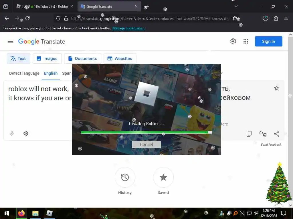Screen dimensions: 293x219
Task: Open the Google apps grid
Action: (246, 41)
